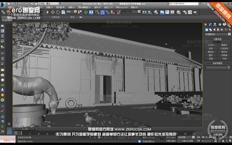The width and height of the screenshot is (232, 145).
Task: Switch to the Modify command panel tab
Action: point(210,25)
